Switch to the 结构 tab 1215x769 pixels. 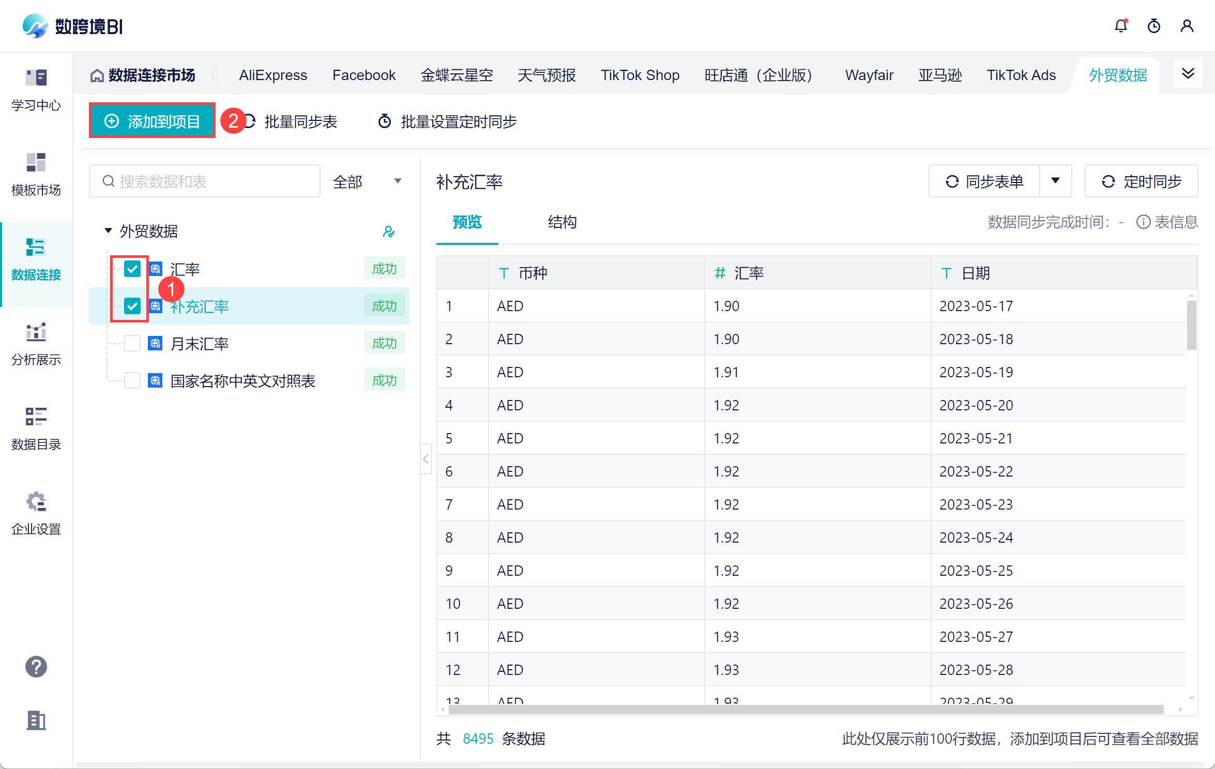point(562,222)
